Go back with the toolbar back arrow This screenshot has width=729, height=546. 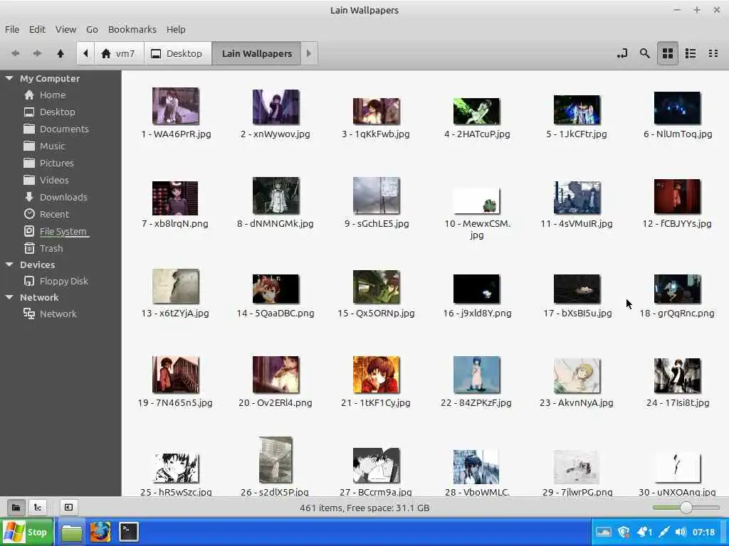pyautogui.click(x=16, y=53)
